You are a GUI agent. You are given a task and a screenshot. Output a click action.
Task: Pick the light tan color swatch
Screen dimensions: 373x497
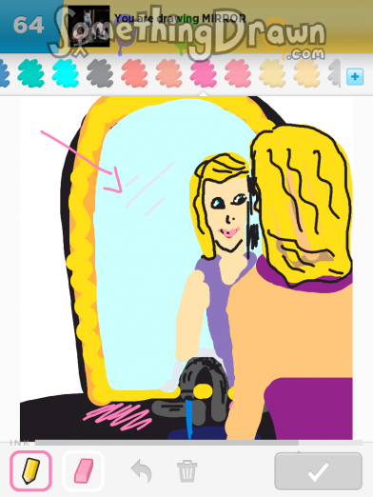coord(306,73)
